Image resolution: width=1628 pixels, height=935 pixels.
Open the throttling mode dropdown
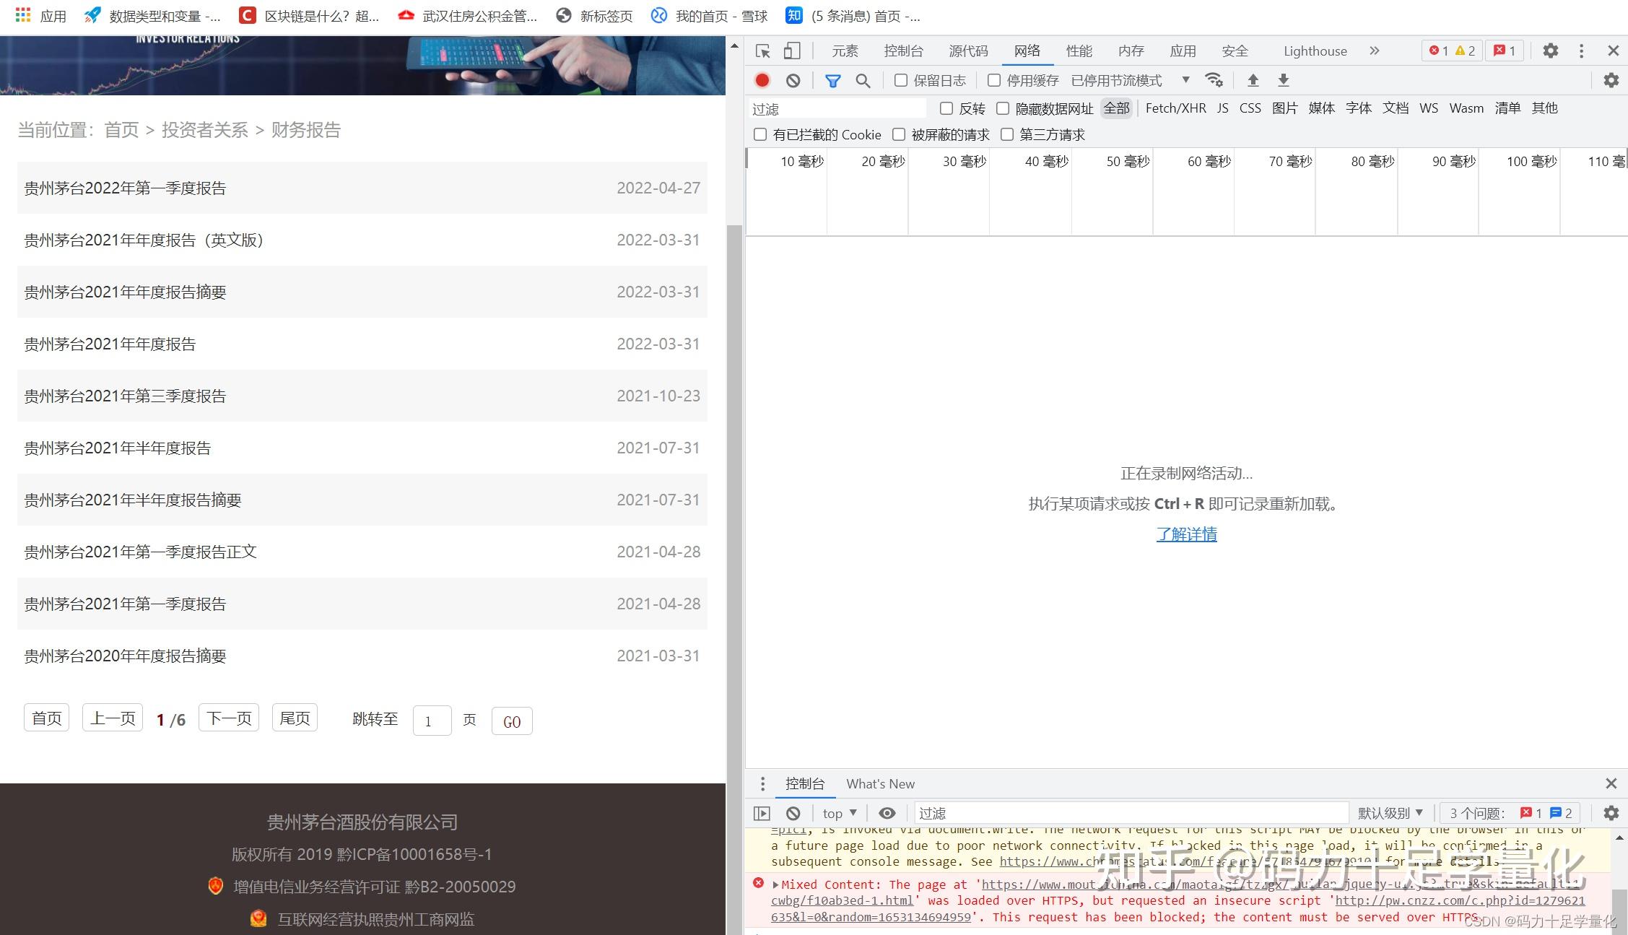click(x=1131, y=80)
